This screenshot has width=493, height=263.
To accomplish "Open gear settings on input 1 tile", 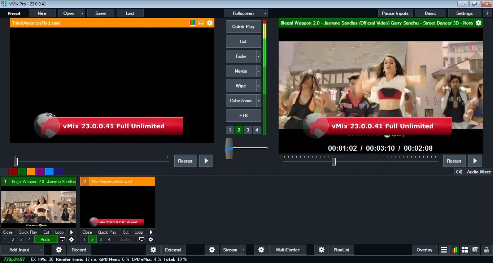I will point(71,239).
